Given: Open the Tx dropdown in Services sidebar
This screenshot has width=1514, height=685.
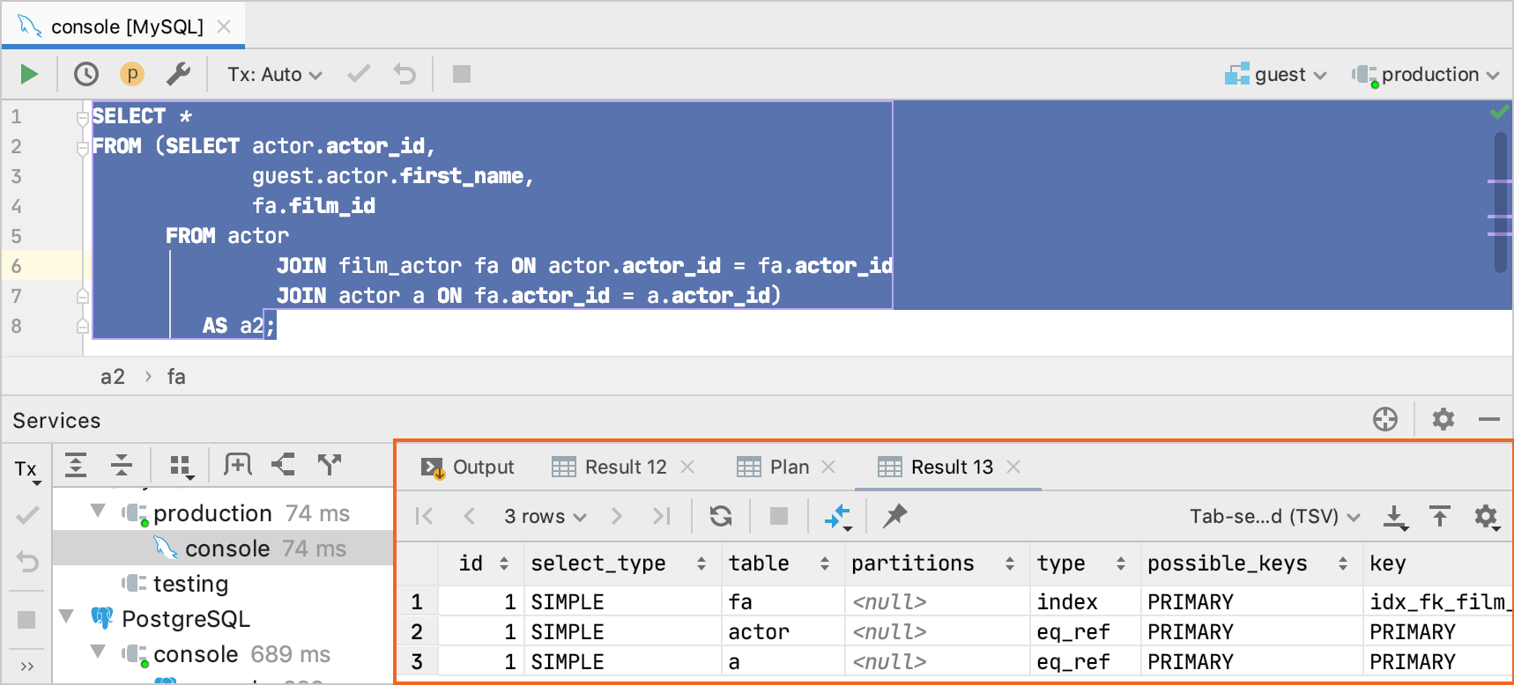Looking at the screenshot, I should tap(27, 471).
